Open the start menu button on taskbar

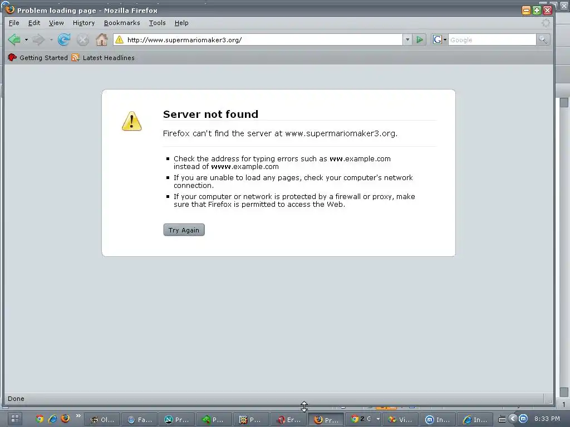click(x=15, y=419)
